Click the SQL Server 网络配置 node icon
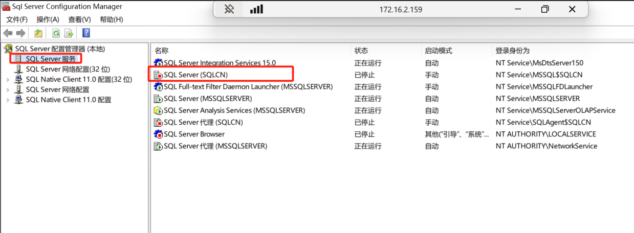The height and width of the screenshot is (233, 634). [19, 90]
